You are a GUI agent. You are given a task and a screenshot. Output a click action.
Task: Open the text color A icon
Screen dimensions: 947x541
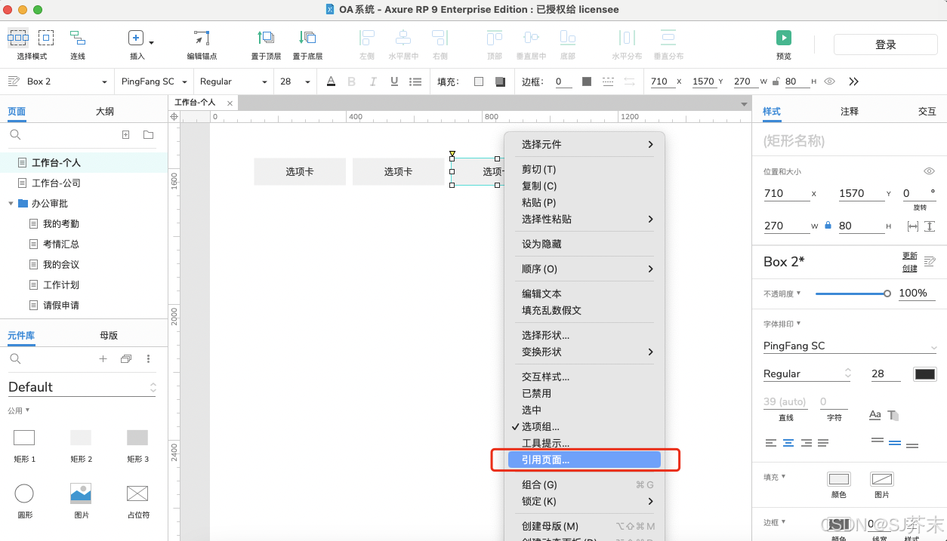(331, 81)
